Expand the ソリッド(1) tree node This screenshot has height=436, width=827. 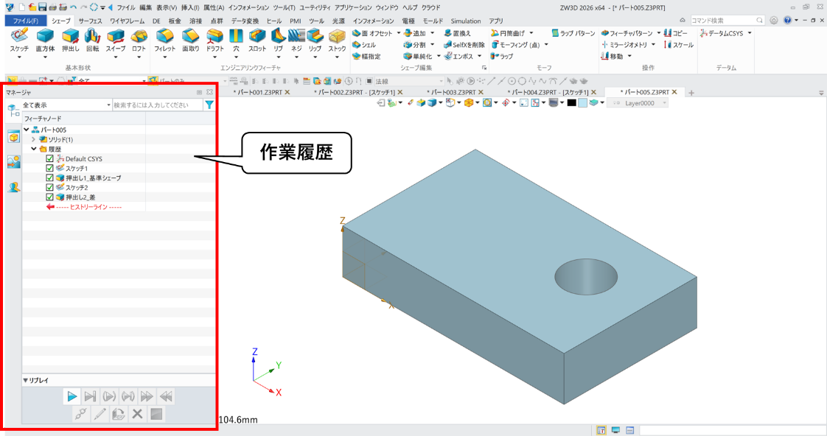pyautogui.click(x=33, y=140)
